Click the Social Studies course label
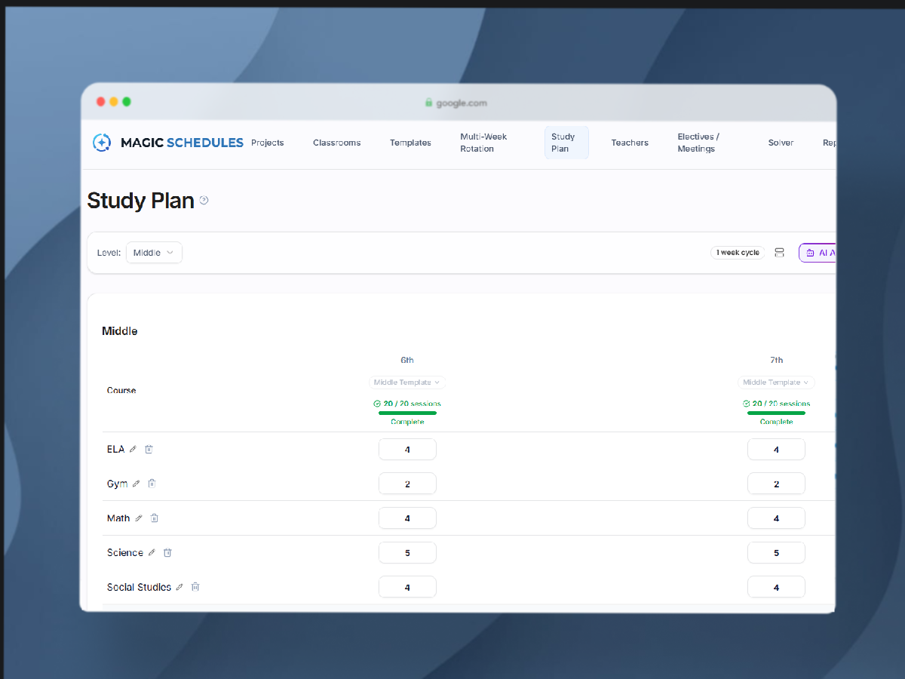905x679 pixels. pos(139,587)
